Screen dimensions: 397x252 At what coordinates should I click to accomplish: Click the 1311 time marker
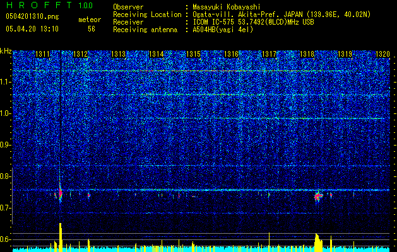tap(42, 54)
